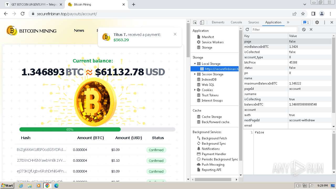Open Microsoft Edge from taskbar
This screenshot has height=189, width=336.
coord(56,186)
